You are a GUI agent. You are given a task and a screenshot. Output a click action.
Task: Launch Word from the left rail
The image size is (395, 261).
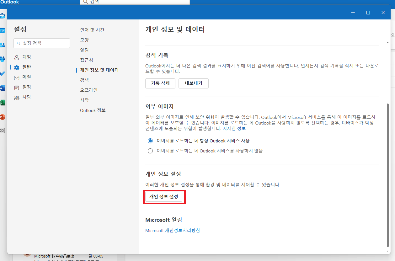2,88
